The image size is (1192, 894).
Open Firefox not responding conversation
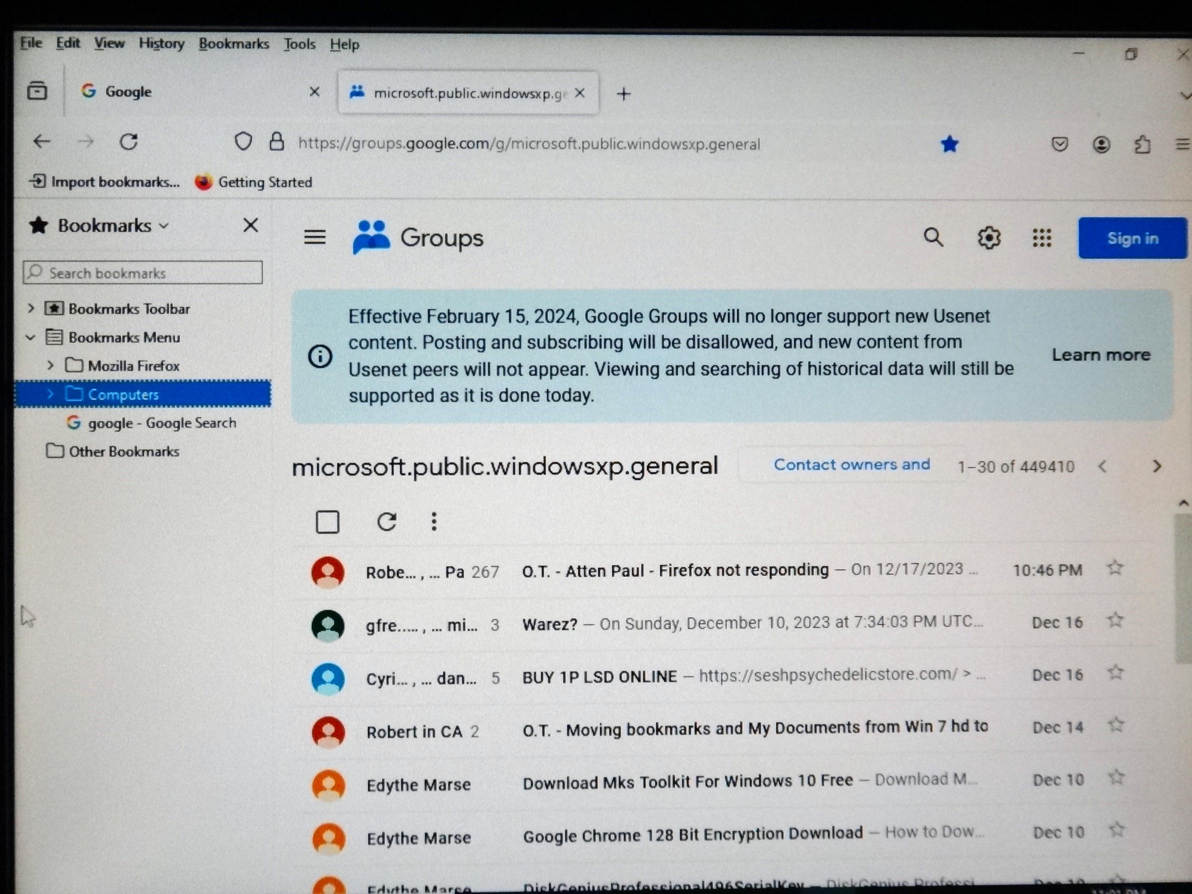[x=675, y=570]
